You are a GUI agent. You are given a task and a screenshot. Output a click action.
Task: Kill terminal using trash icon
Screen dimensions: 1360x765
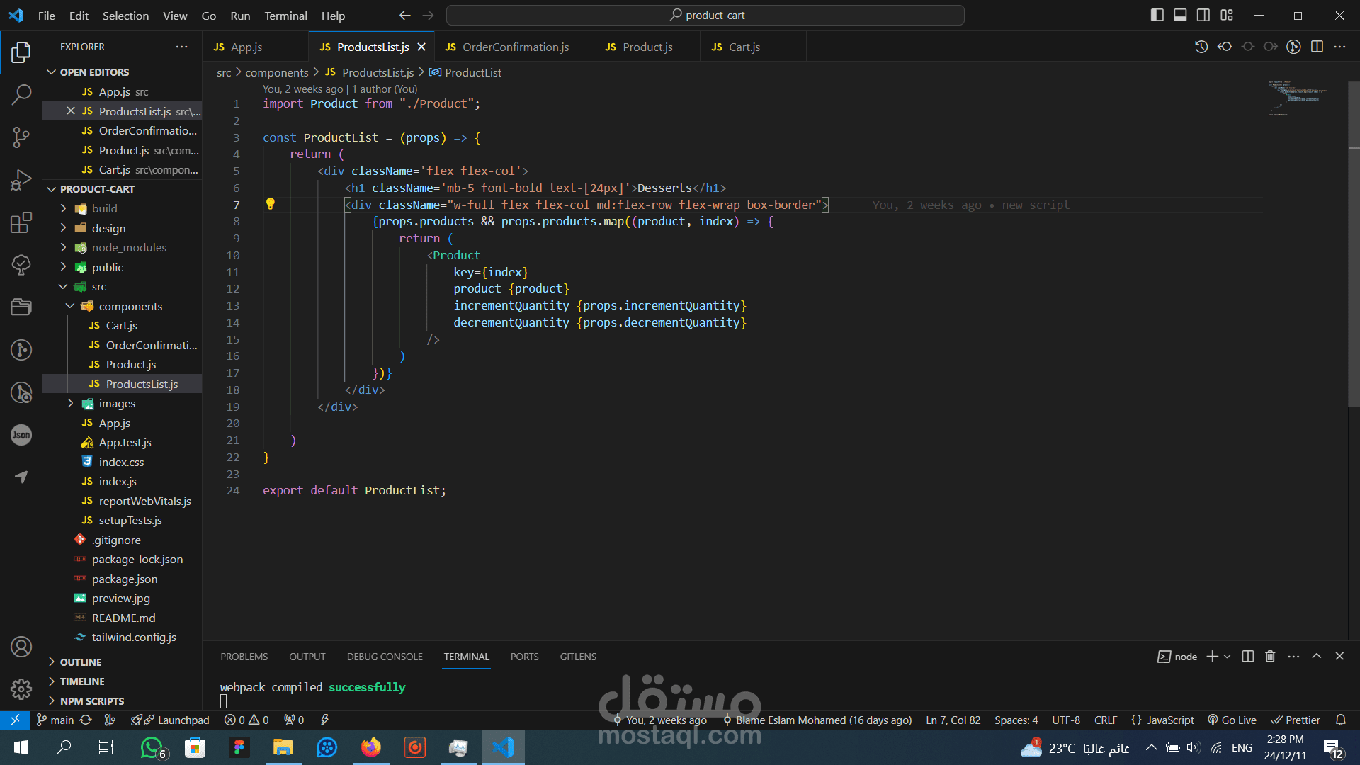pos(1270,657)
